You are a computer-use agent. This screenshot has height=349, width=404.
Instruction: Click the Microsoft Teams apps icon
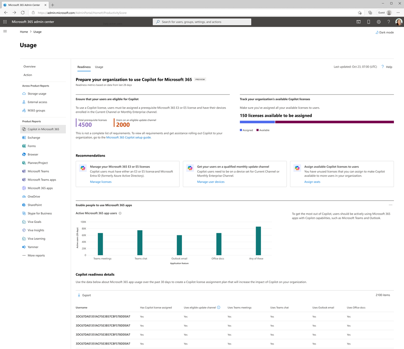pos(24,180)
